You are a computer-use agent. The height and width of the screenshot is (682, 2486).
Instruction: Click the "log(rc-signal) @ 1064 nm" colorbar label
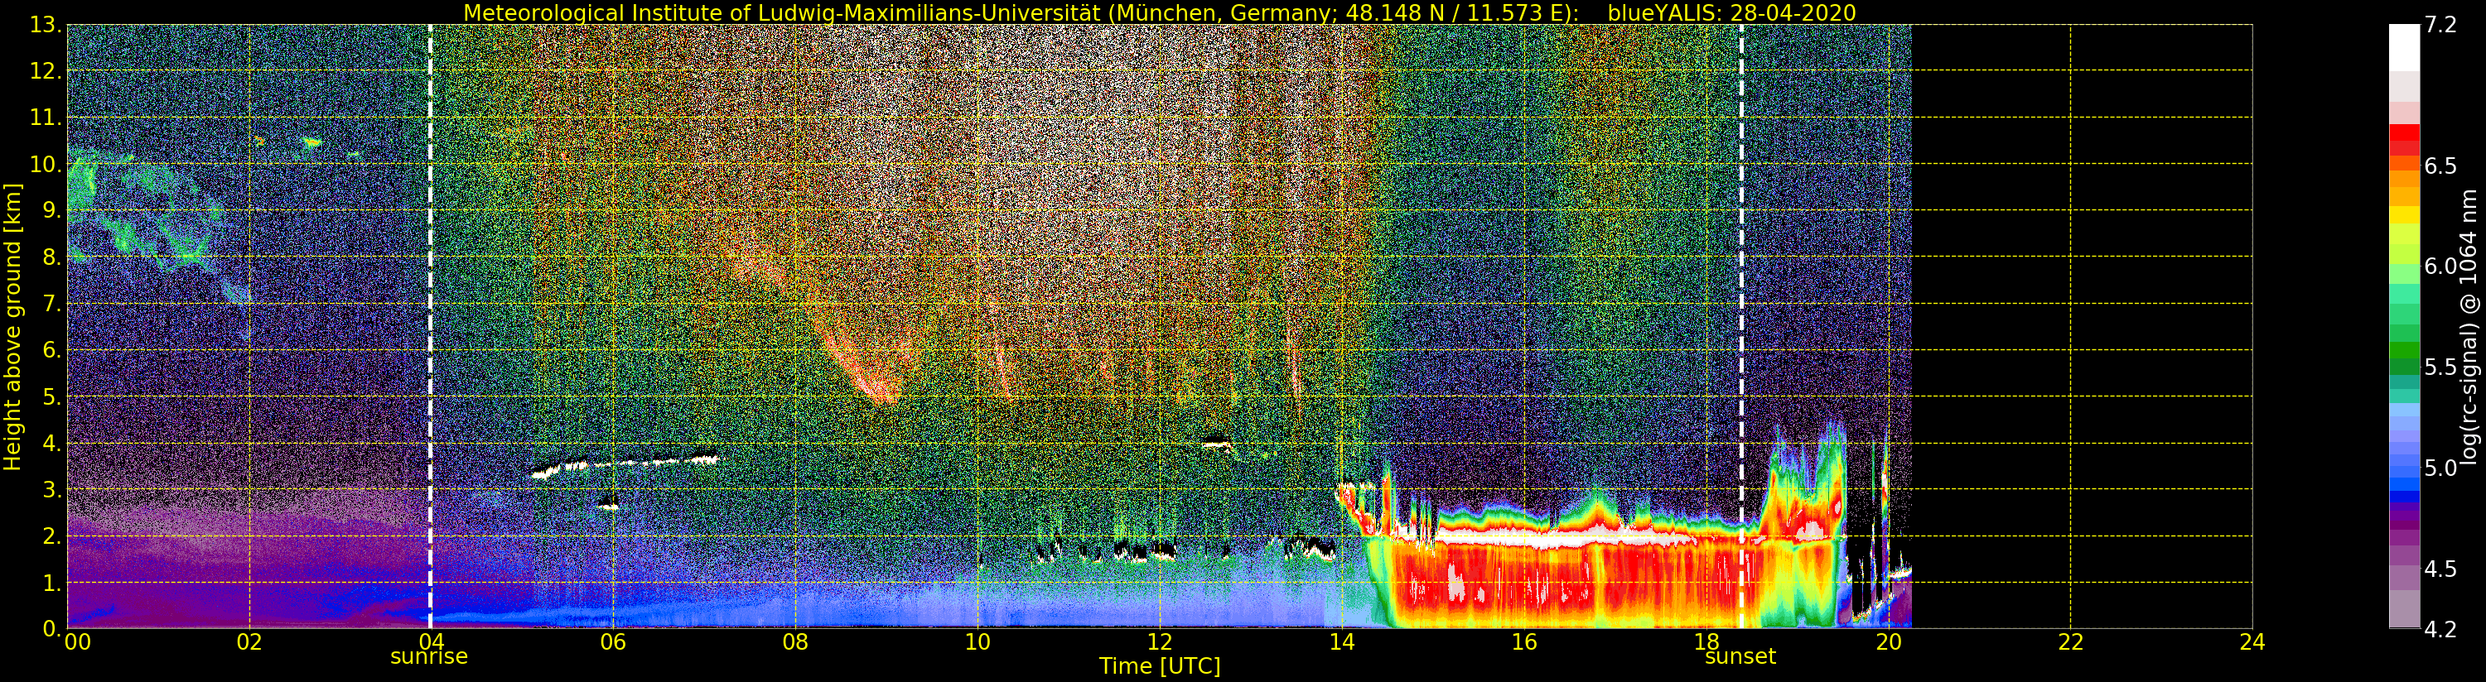(2469, 326)
